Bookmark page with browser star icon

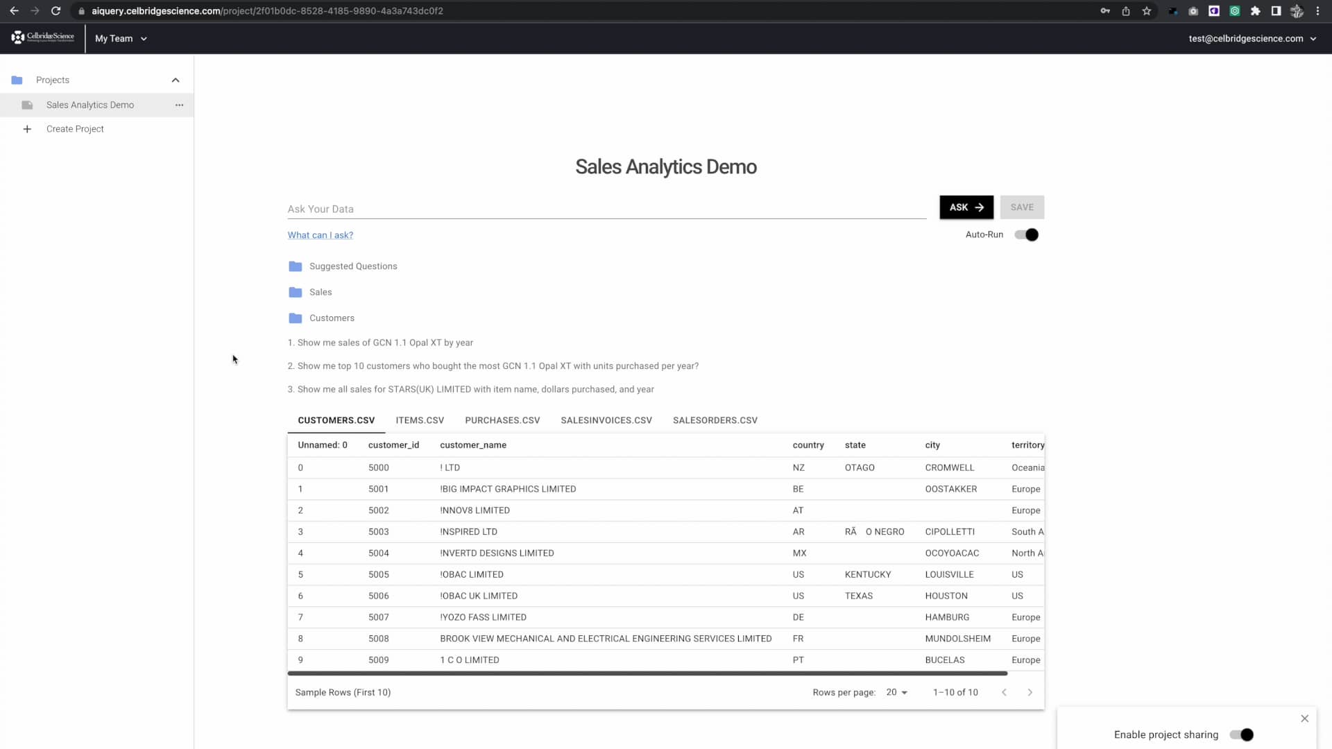coord(1147,11)
